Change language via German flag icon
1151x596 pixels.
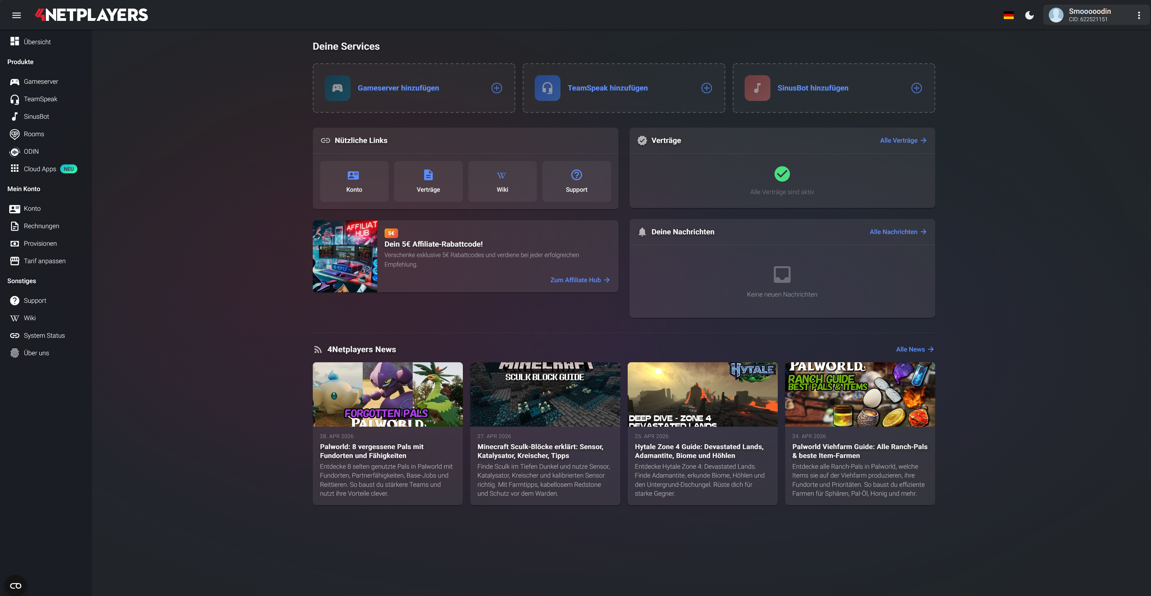[1009, 16]
